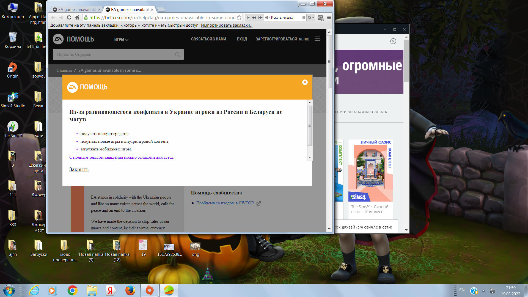The image size is (528, 297).
Task: Open the Корзина recycle bin
Action: [x=13, y=41]
